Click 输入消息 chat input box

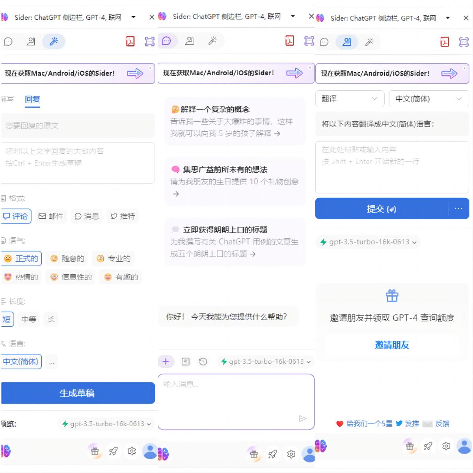(x=236, y=402)
